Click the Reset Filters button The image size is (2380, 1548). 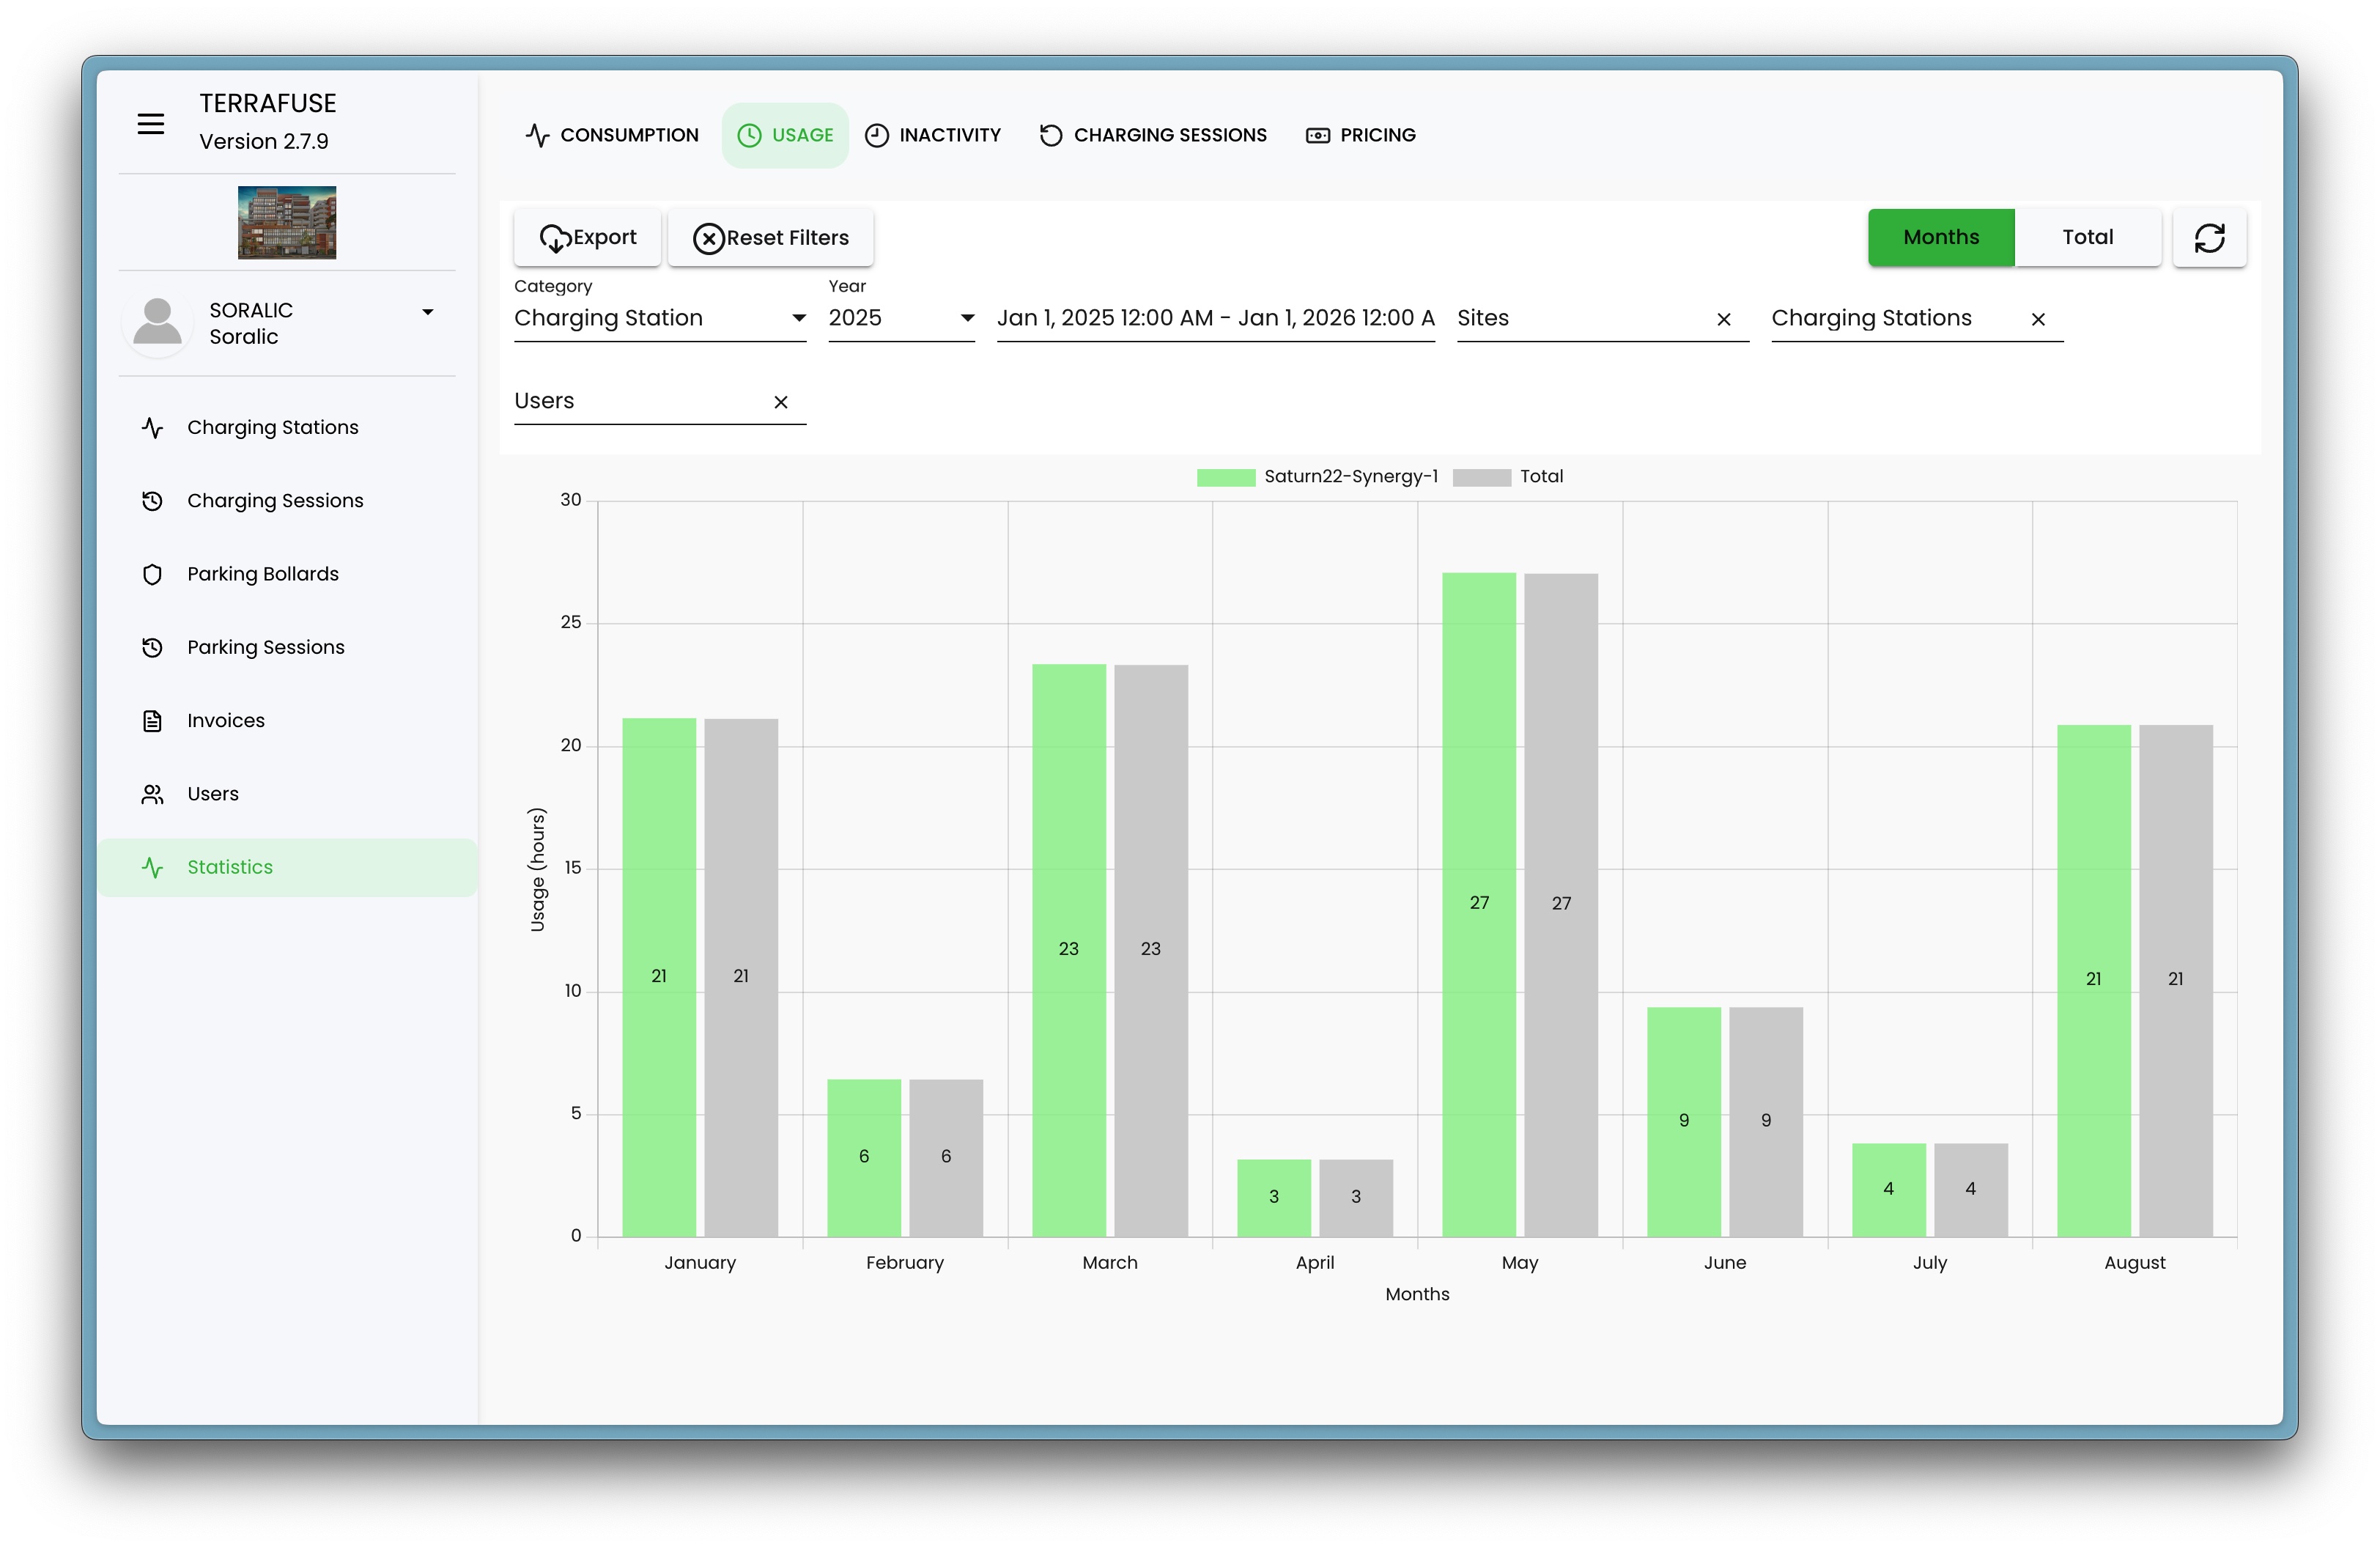point(770,238)
